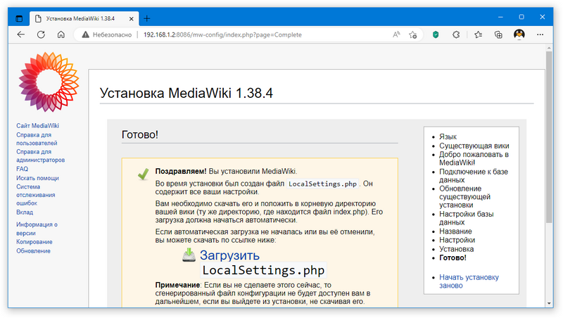The image size is (563, 318).
Task: Open a new tab with the plus icon
Action: pos(147,18)
